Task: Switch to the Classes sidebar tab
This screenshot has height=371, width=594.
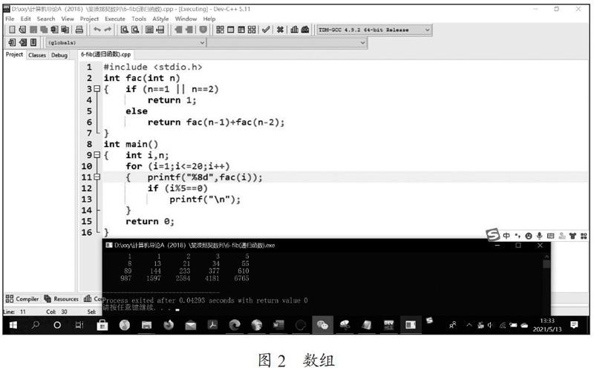Action: [37, 55]
